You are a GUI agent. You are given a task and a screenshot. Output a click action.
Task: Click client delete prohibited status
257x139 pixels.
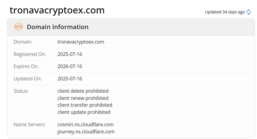tap(83, 91)
